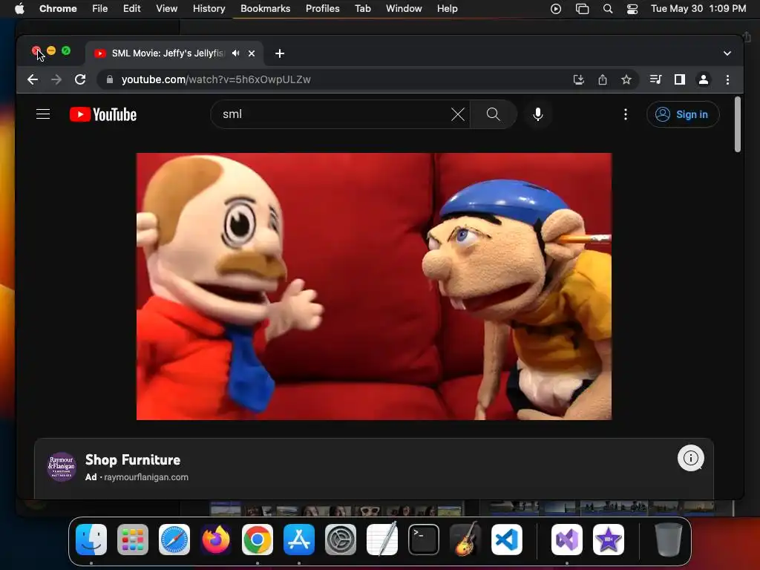This screenshot has width=760, height=570.
Task: Open App Store from the Dock
Action: [299, 540]
